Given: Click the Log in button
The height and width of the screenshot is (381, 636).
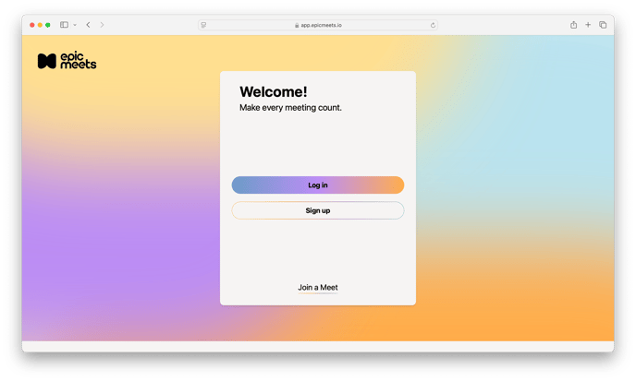Looking at the screenshot, I should tap(318, 185).
